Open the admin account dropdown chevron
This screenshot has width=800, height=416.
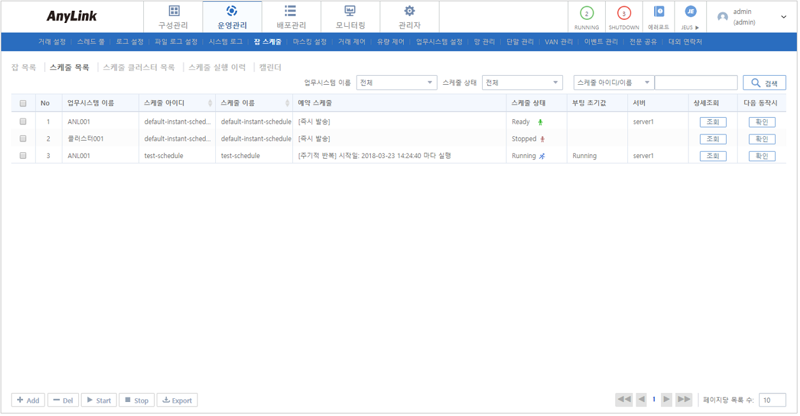coord(785,17)
